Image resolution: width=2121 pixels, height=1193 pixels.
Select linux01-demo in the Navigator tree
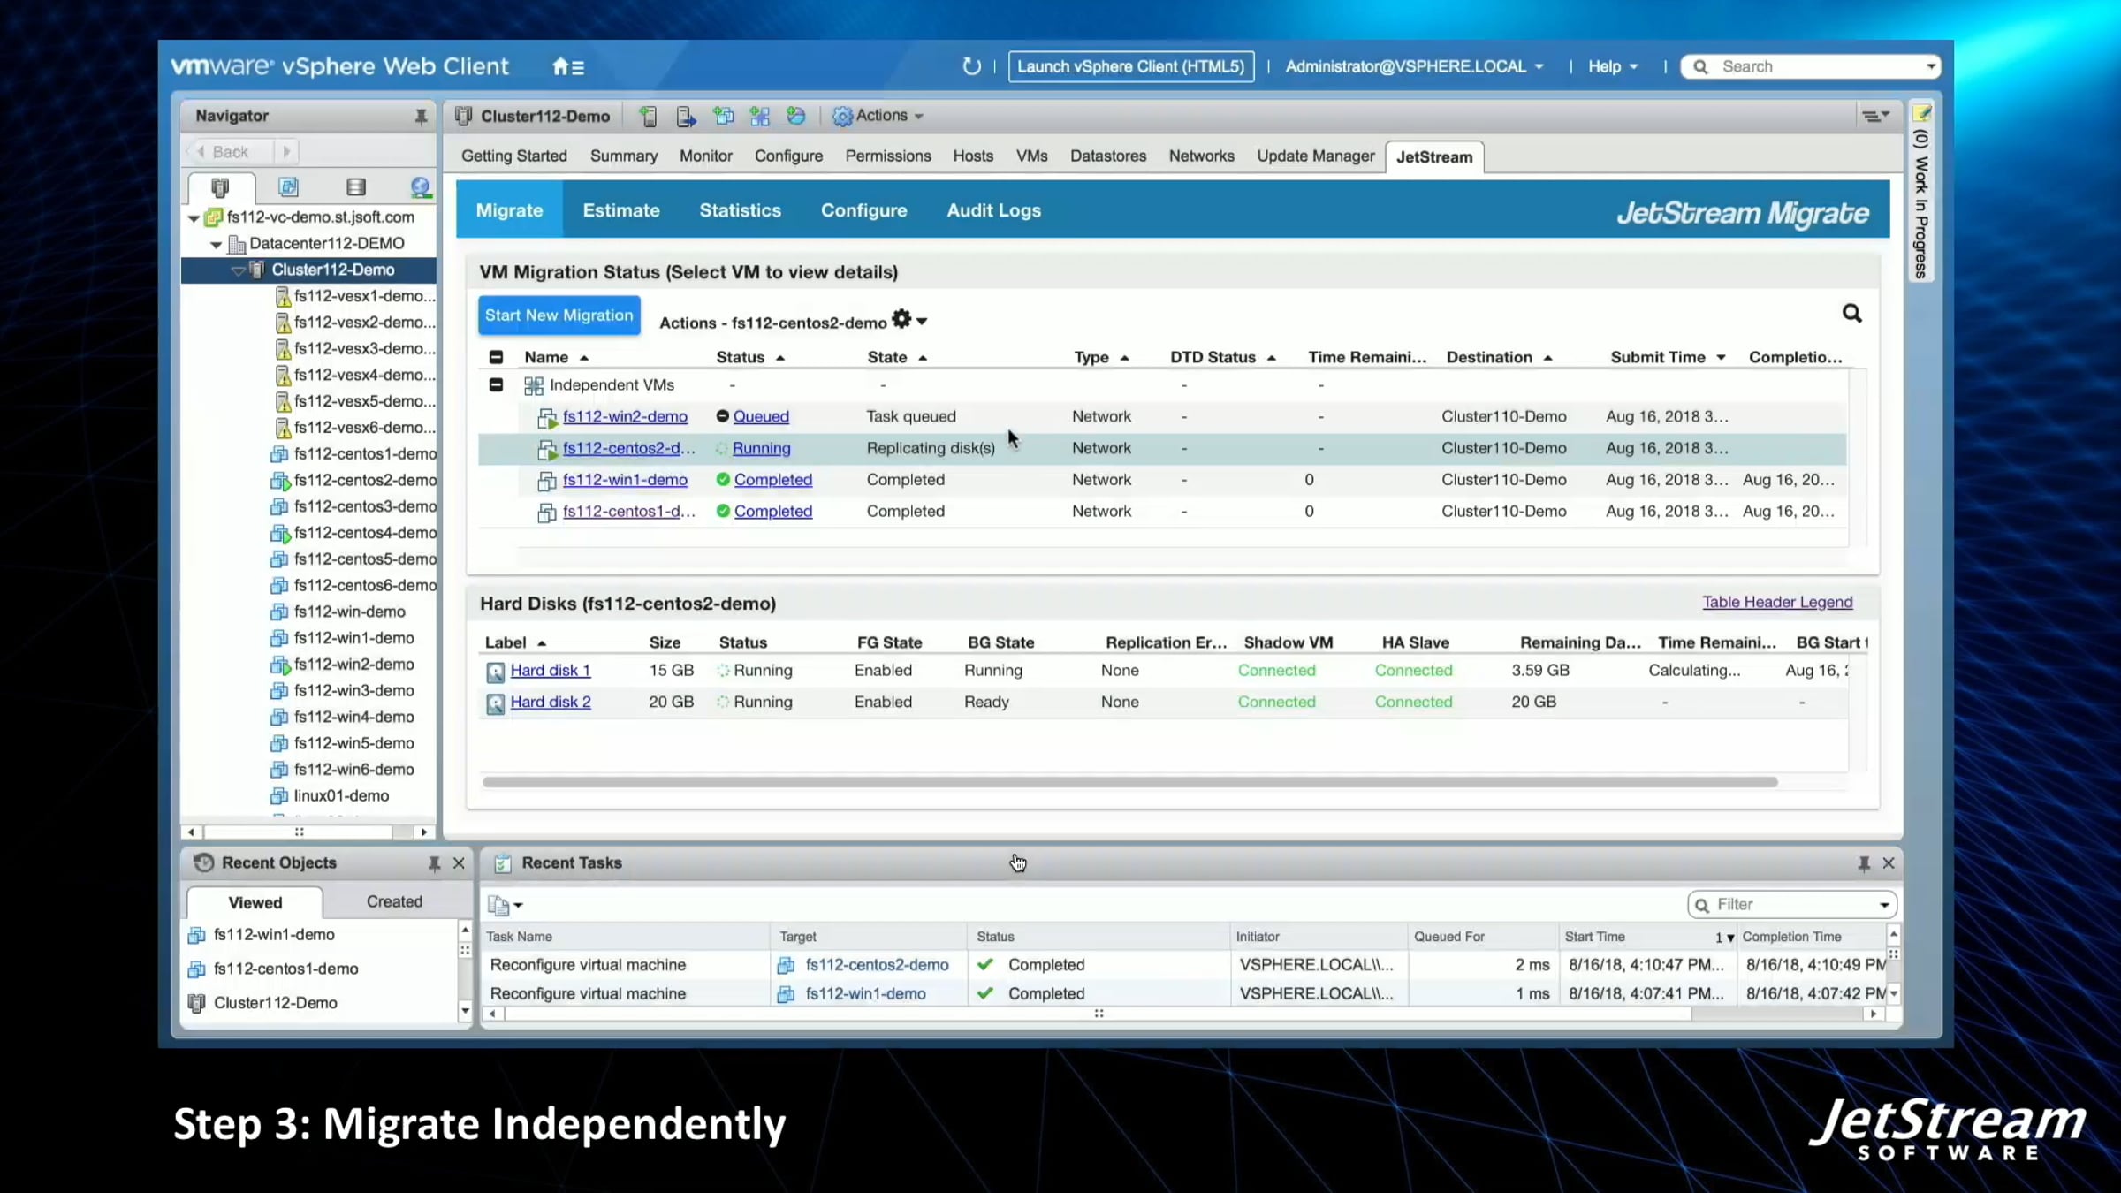pos(341,795)
